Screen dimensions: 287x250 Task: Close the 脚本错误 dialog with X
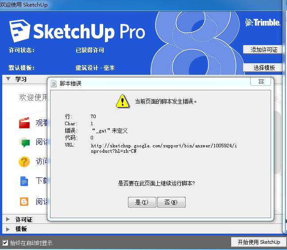pos(261,81)
